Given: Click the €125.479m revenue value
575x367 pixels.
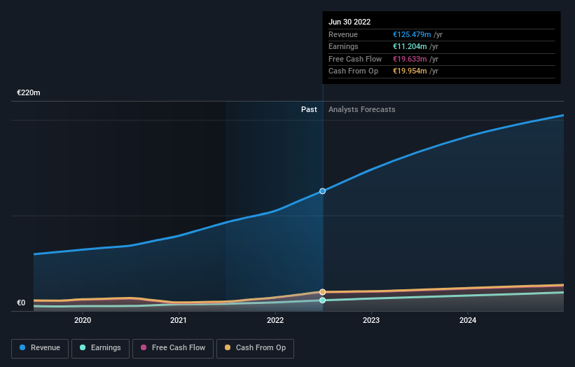Looking at the screenshot, I should (x=412, y=34).
